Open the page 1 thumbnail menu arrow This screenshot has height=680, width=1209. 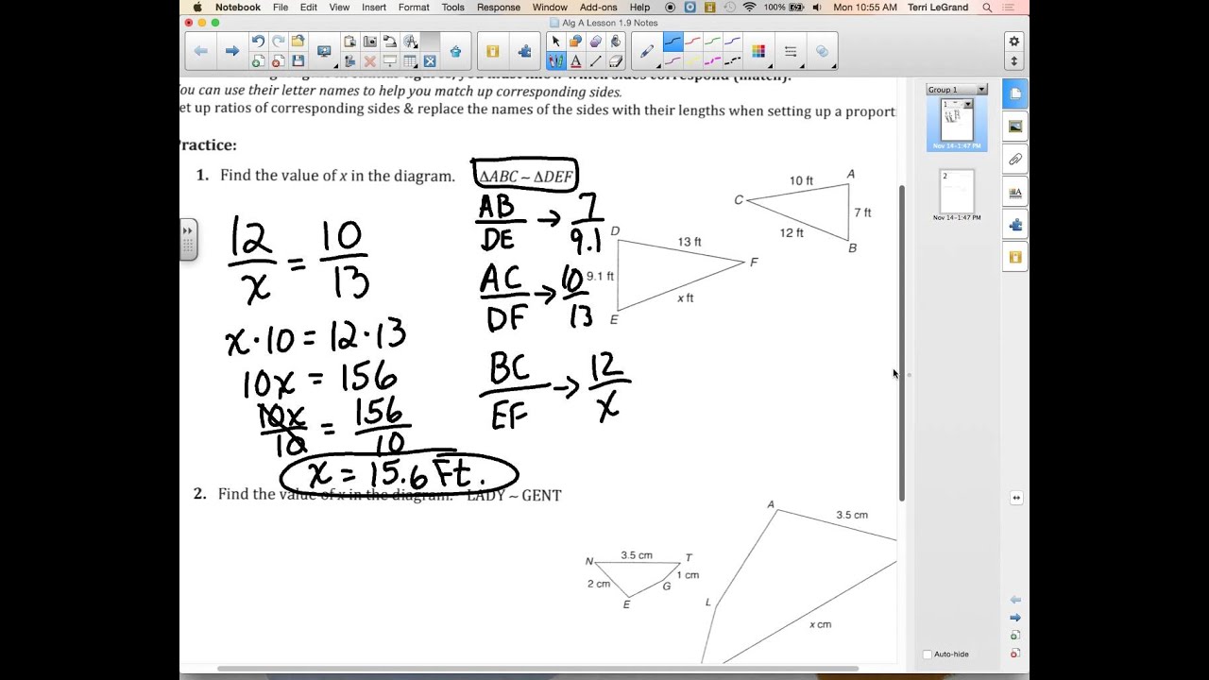[967, 104]
